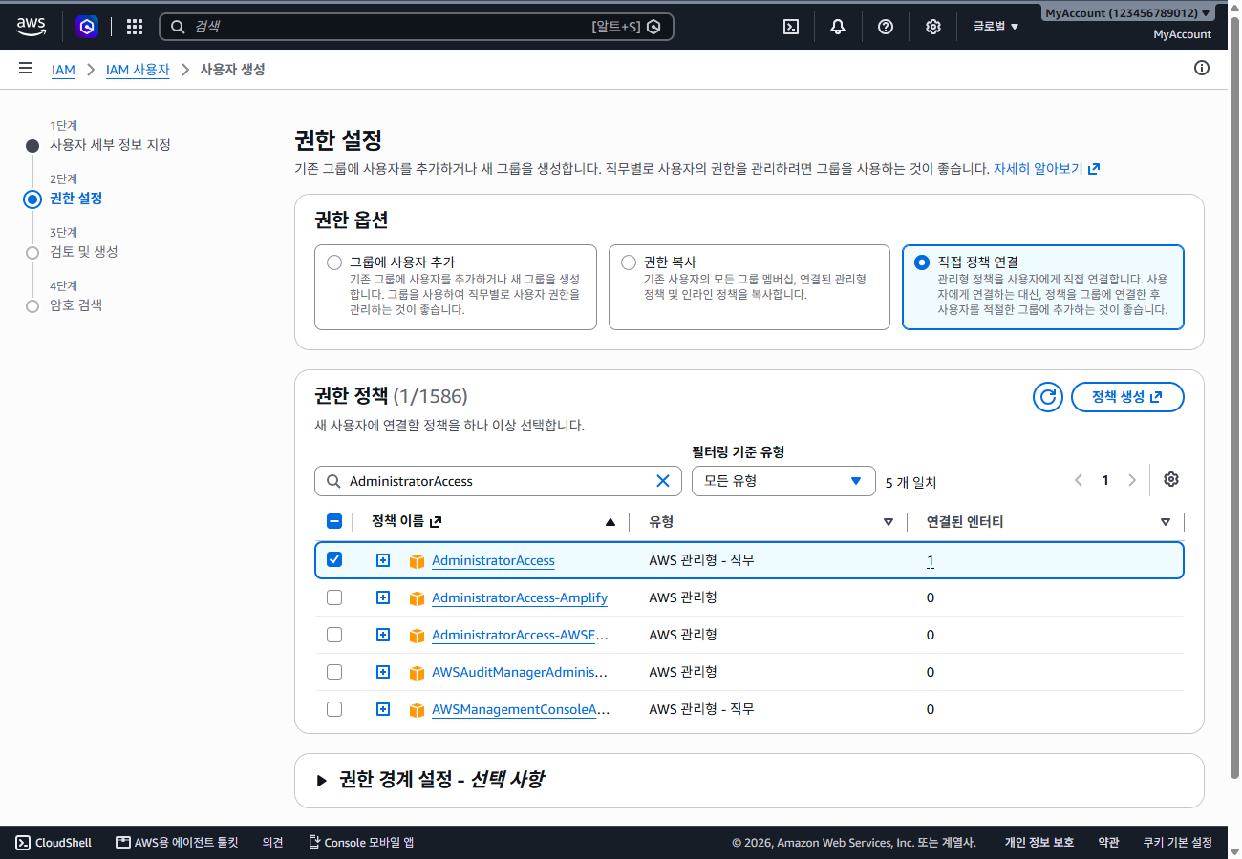
Task: Select the 직접 정책 연결 radio option
Action: click(x=921, y=262)
